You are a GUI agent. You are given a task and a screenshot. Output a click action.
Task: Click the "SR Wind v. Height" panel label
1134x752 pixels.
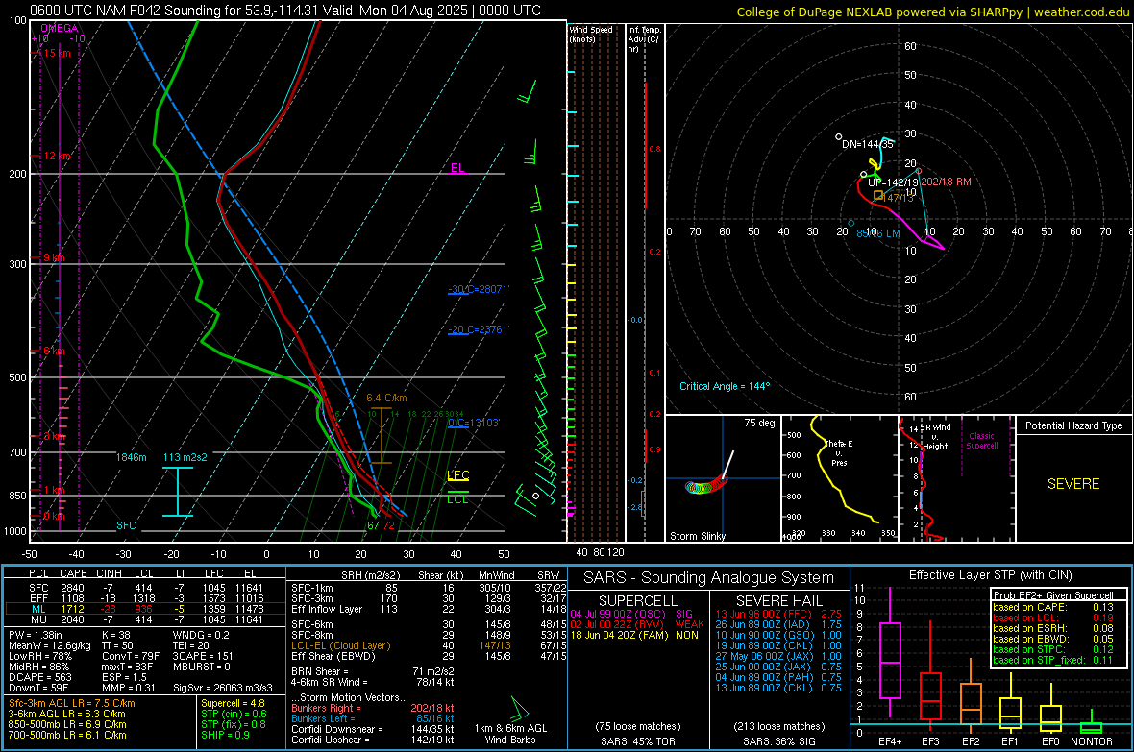(x=935, y=437)
